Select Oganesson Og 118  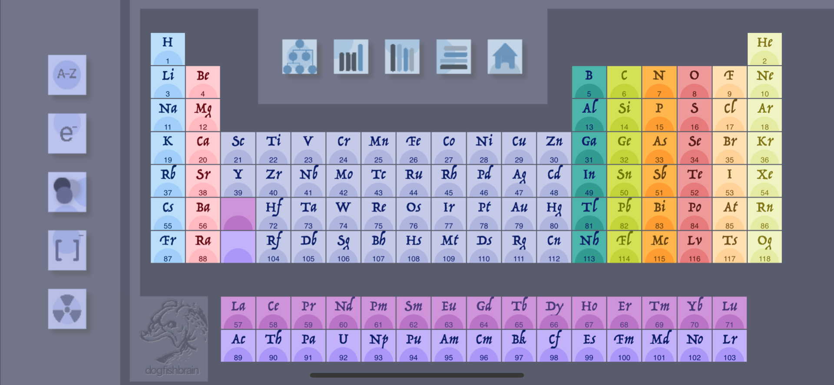pos(764,247)
